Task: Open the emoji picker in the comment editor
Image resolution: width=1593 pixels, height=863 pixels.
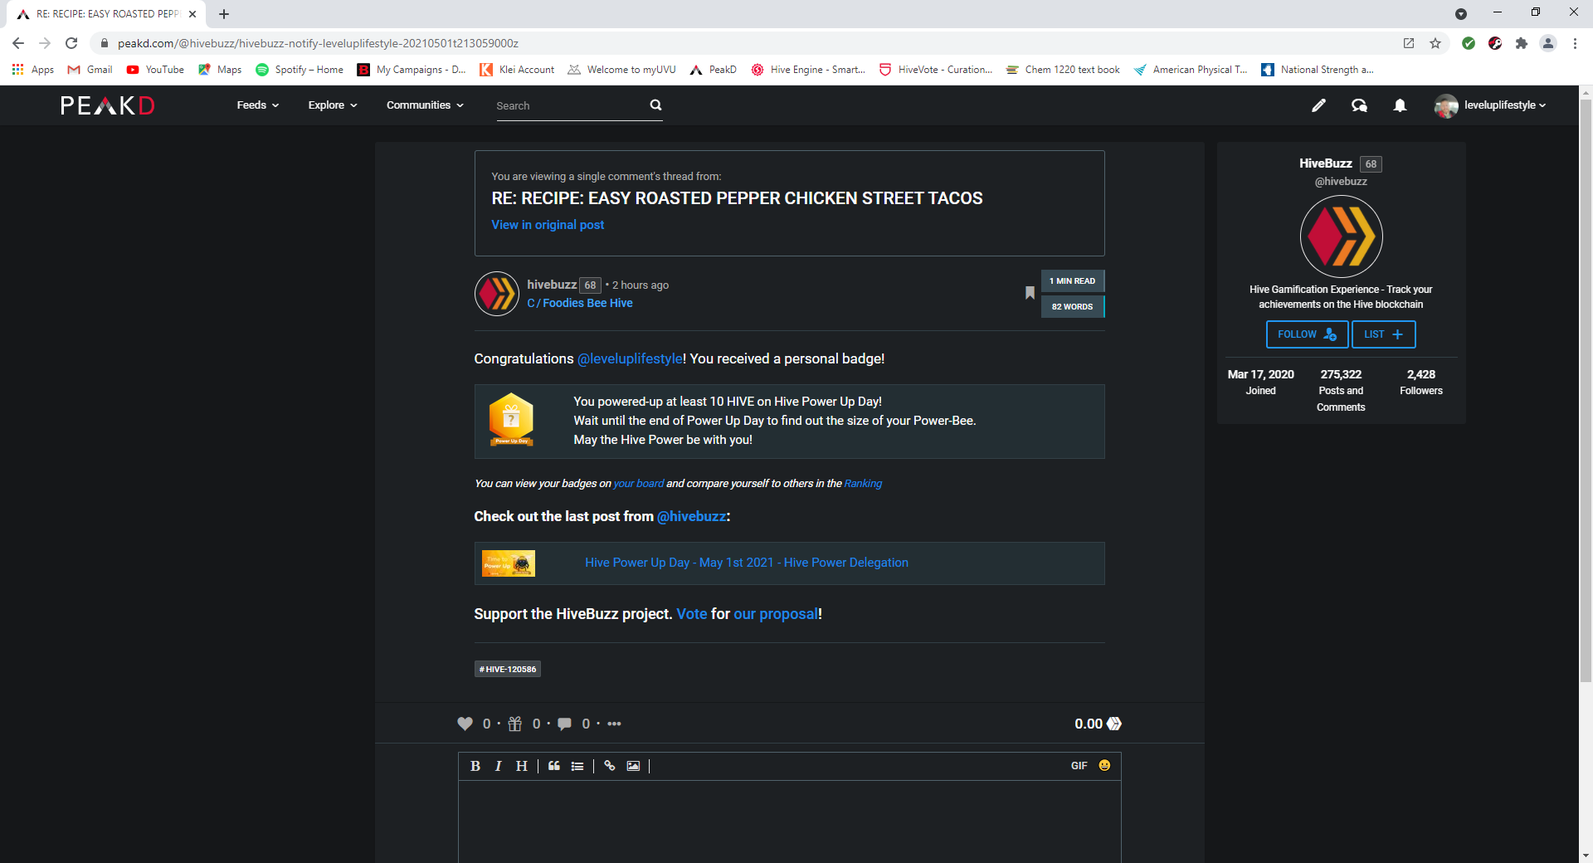Action: (x=1104, y=766)
